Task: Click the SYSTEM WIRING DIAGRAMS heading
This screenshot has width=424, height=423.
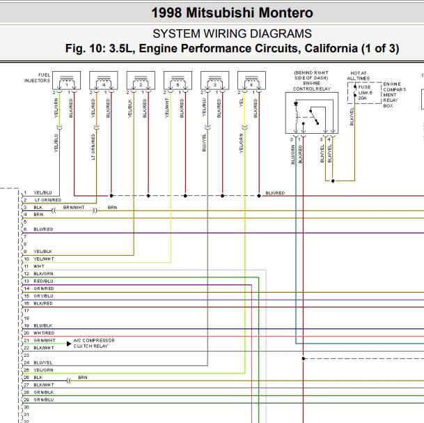Action: coord(232,34)
